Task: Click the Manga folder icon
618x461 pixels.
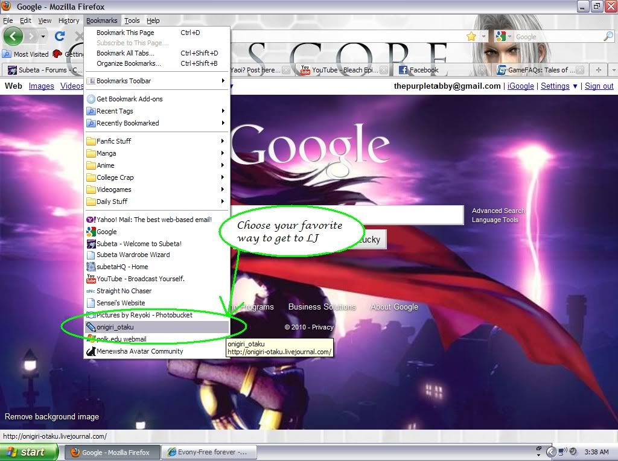Action: click(x=91, y=153)
